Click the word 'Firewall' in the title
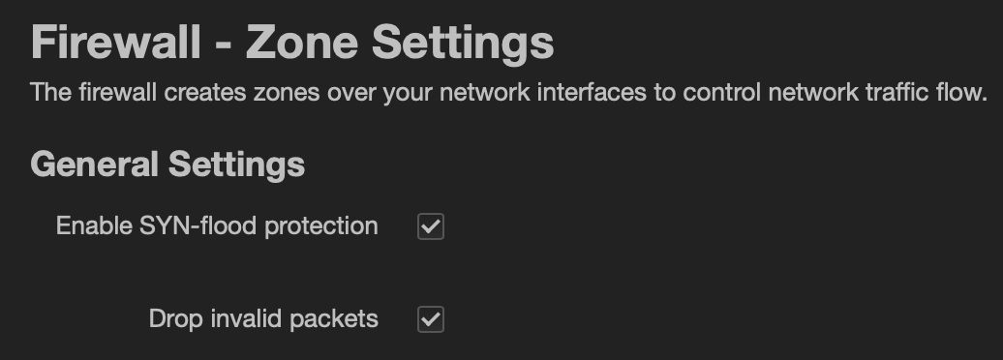The width and height of the screenshot is (1003, 360). [116, 43]
